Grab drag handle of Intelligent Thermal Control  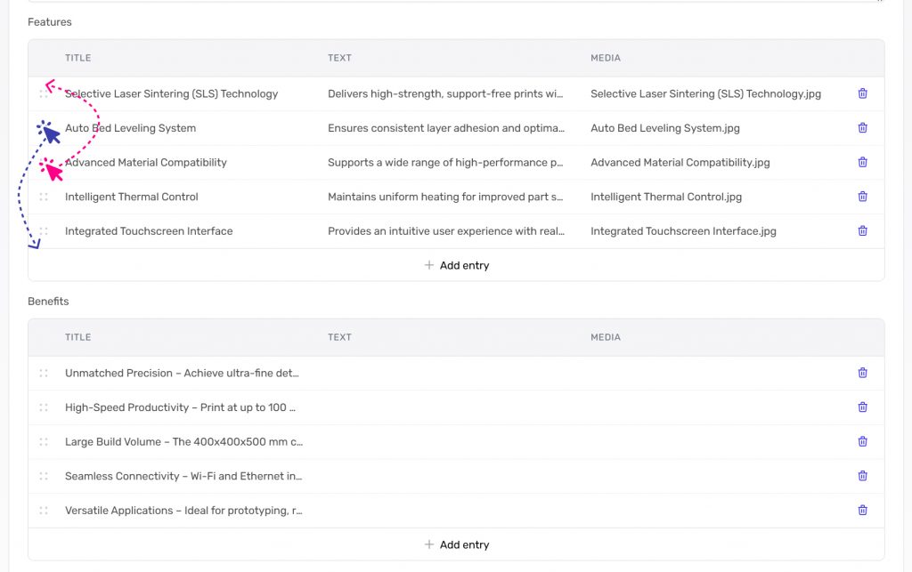point(44,197)
